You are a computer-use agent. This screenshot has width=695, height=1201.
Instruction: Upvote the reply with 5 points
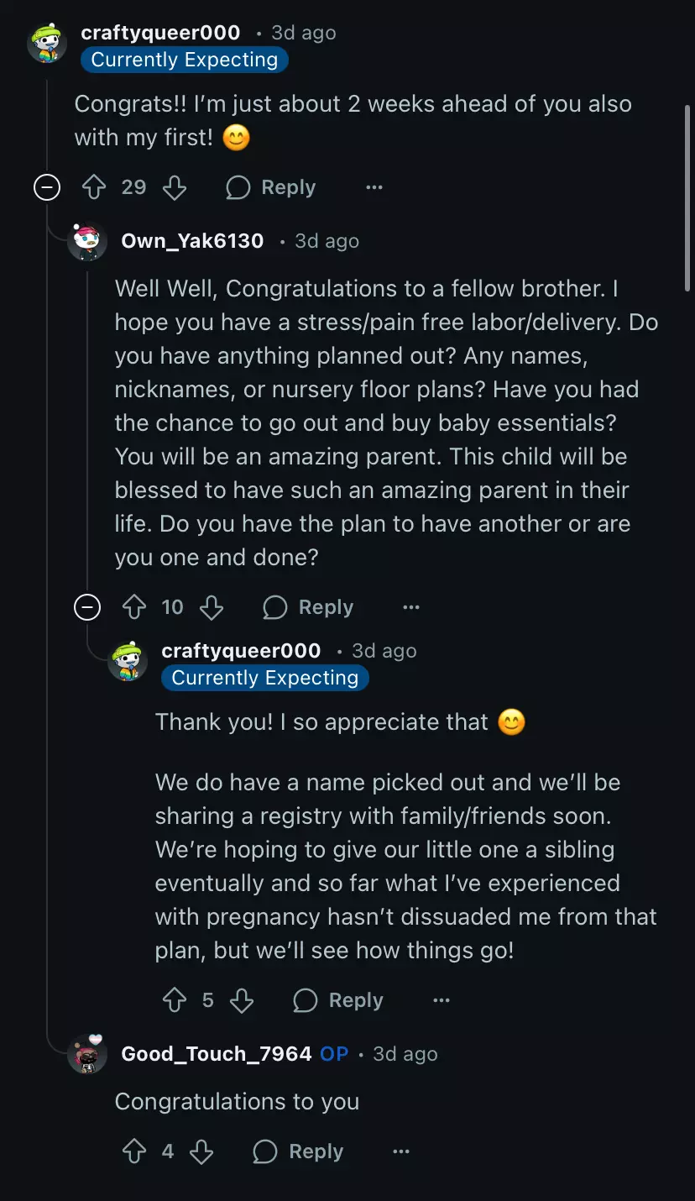175,1000
